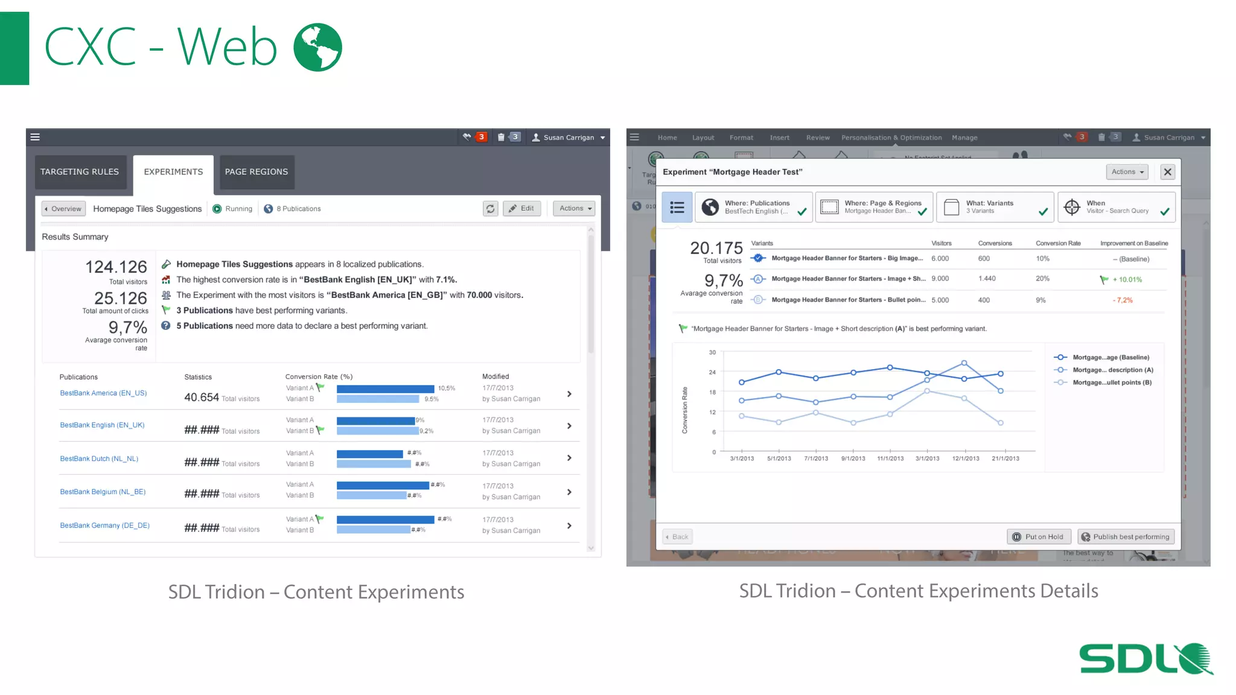Open Home menu in right window
Screen dimensions: 1236x695
click(667, 138)
